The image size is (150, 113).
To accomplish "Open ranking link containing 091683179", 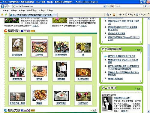I will 124,38.
